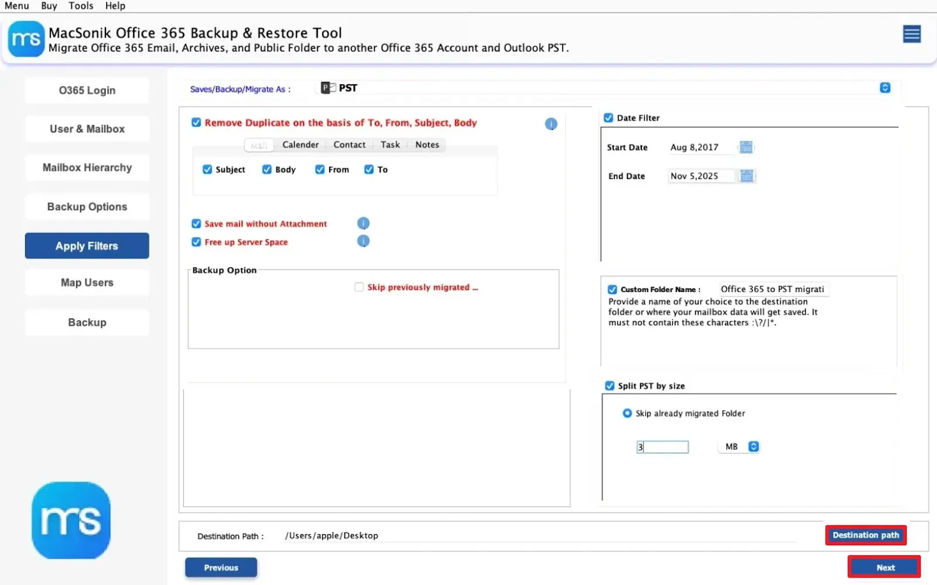Toggle Save mail without Attachment
This screenshot has width=937, height=585.
pyautogui.click(x=196, y=223)
